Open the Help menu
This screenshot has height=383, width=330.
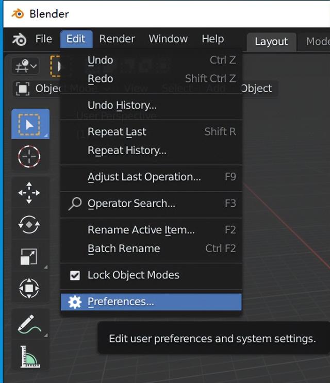point(212,39)
